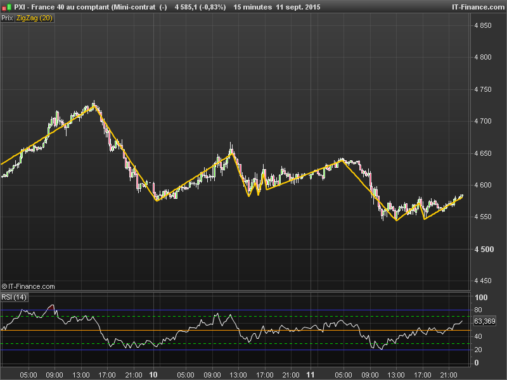Click the 20 level on the RSI axis
The height and width of the screenshot is (380, 507).
tap(479, 350)
